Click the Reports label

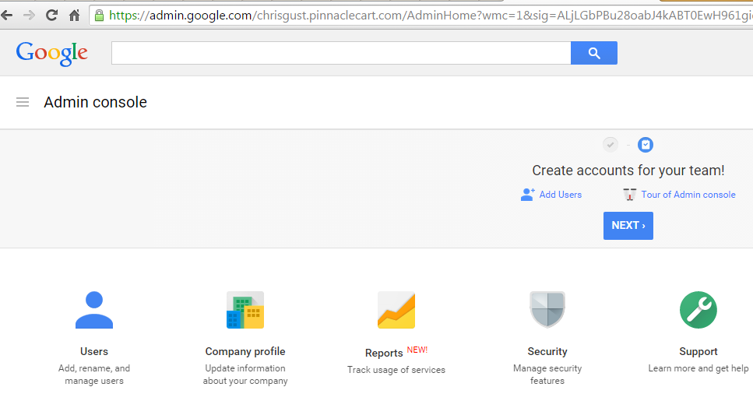coord(384,353)
